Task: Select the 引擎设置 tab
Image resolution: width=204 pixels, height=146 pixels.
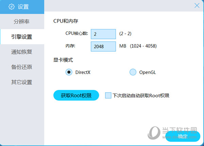Action: (22, 37)
